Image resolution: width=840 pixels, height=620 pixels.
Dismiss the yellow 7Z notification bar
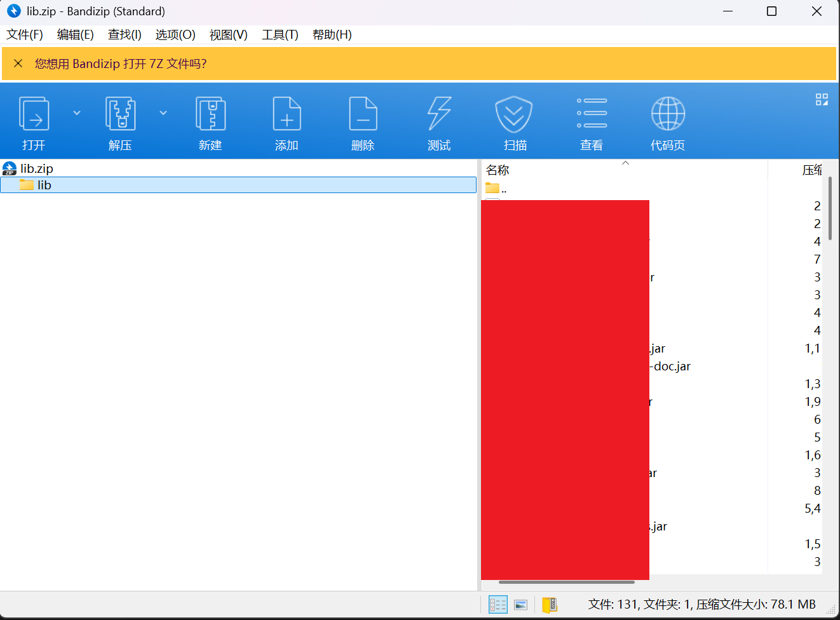pyautogui.click(x=18, y=64)
